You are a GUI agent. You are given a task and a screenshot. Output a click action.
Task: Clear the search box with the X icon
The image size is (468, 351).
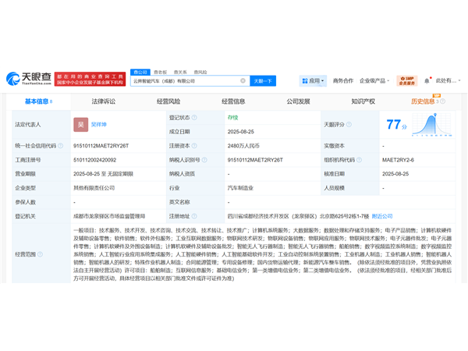coord(243,80)
